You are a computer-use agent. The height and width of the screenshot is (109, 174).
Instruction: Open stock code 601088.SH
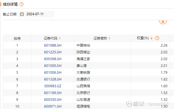[x=53, y=45]
